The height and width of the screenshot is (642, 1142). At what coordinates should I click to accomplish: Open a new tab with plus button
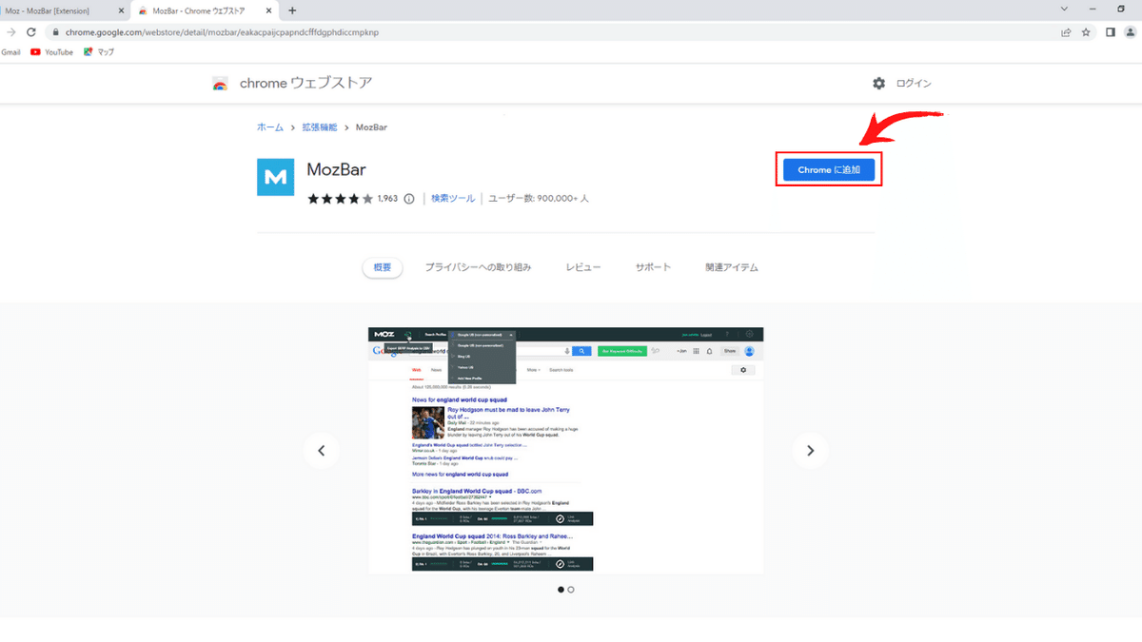(x=292, y=10)
